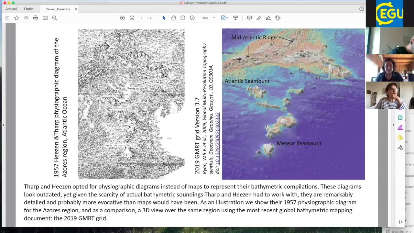Click the Meteor Seamount label

299,143
